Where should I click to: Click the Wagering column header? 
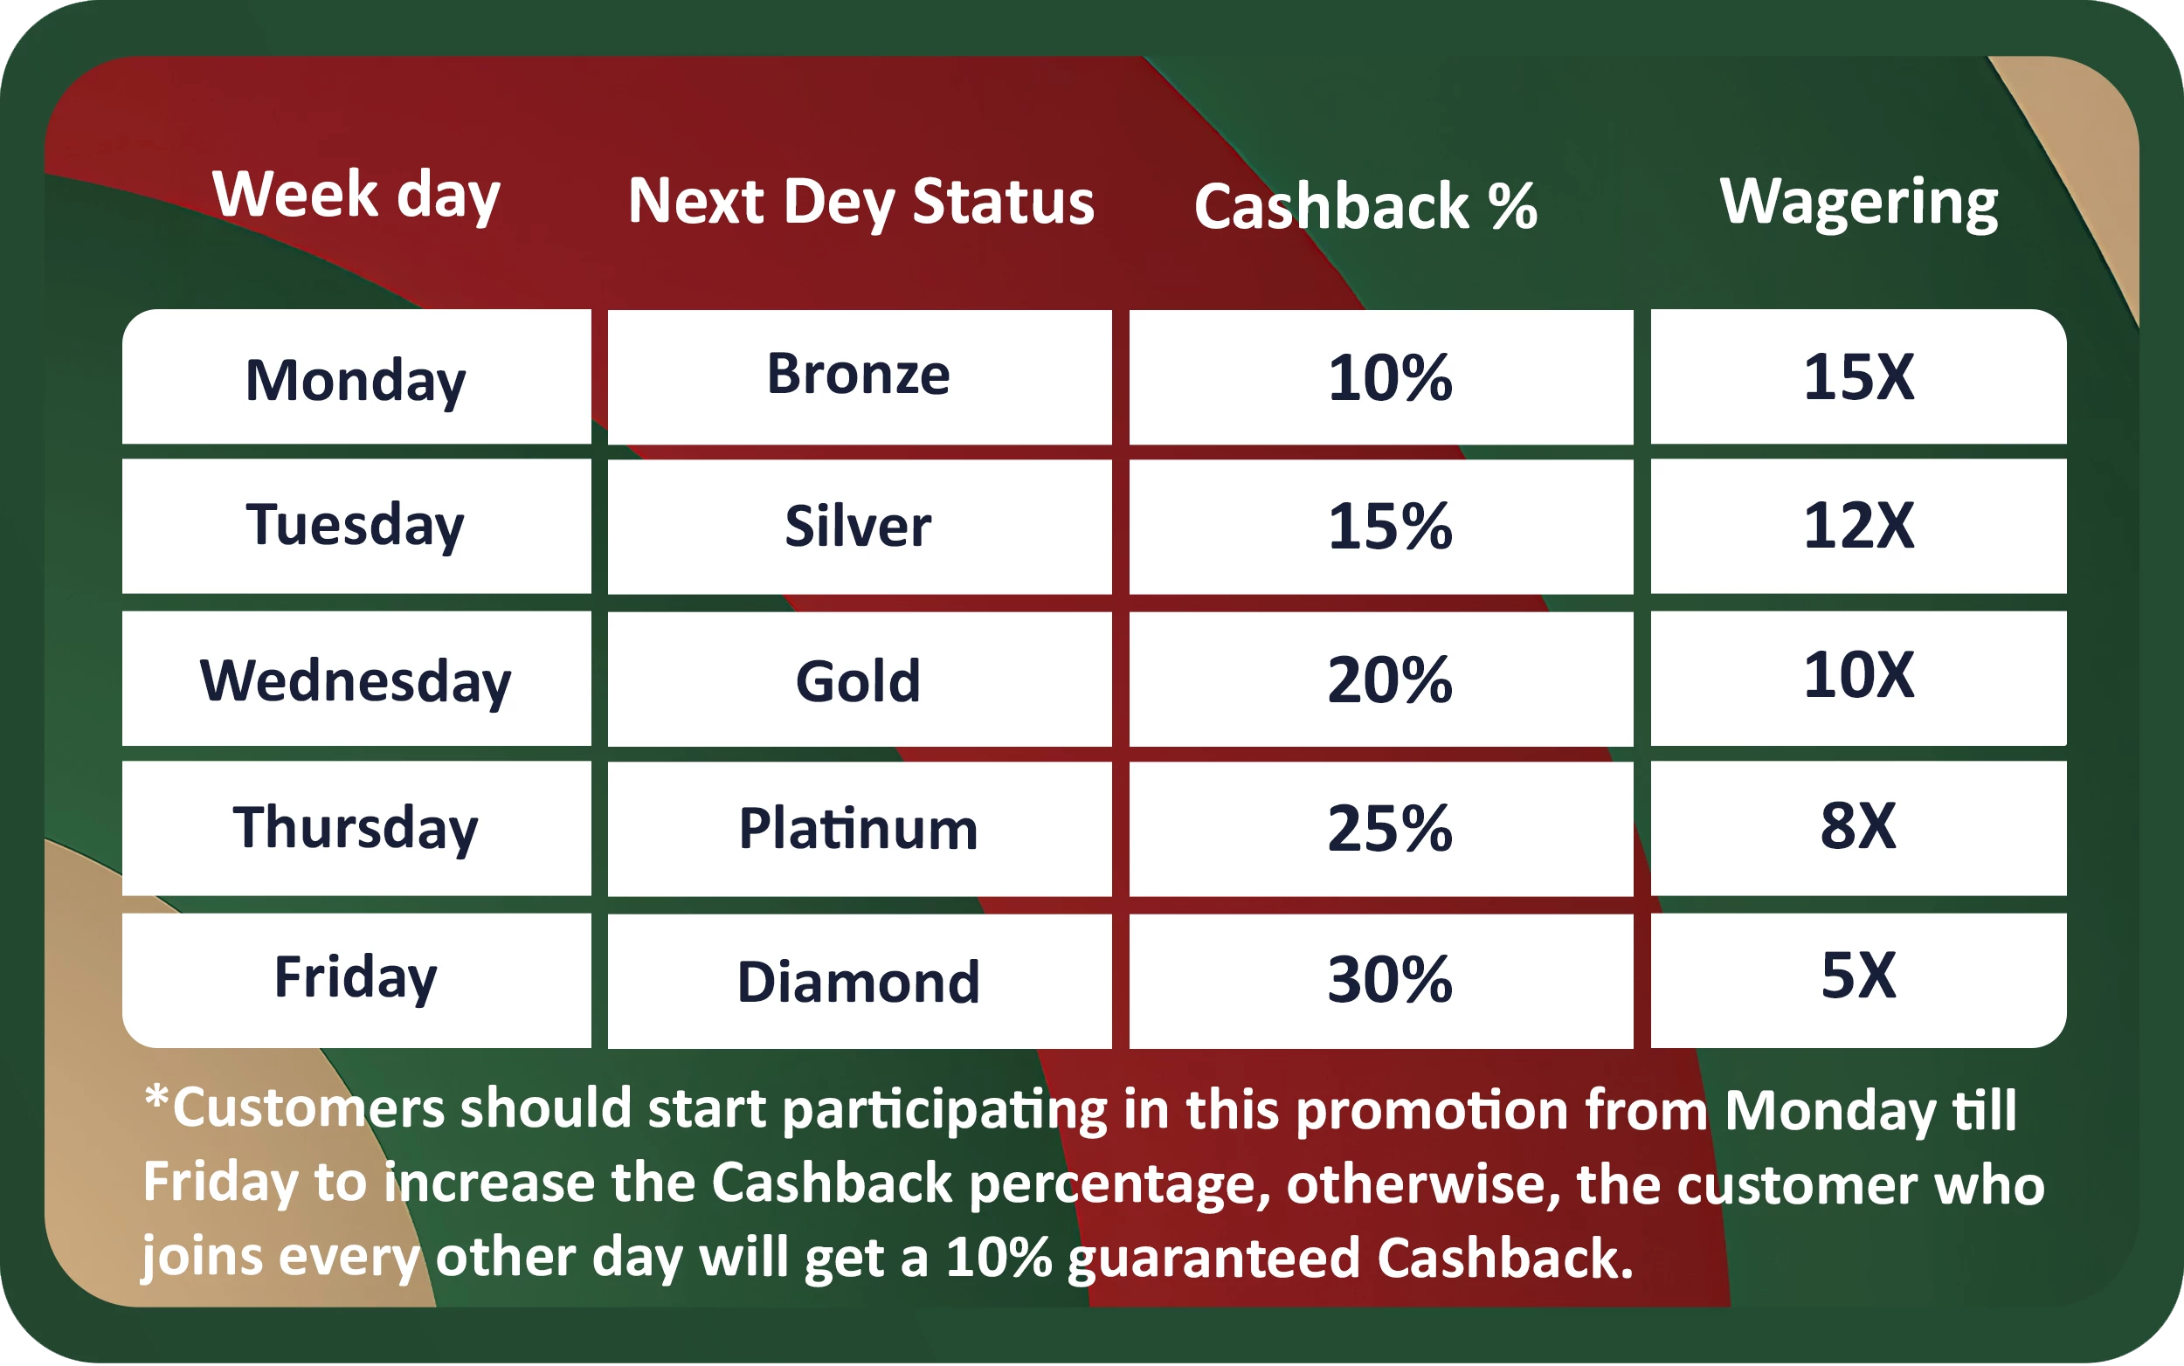(x=1858, y=202)
